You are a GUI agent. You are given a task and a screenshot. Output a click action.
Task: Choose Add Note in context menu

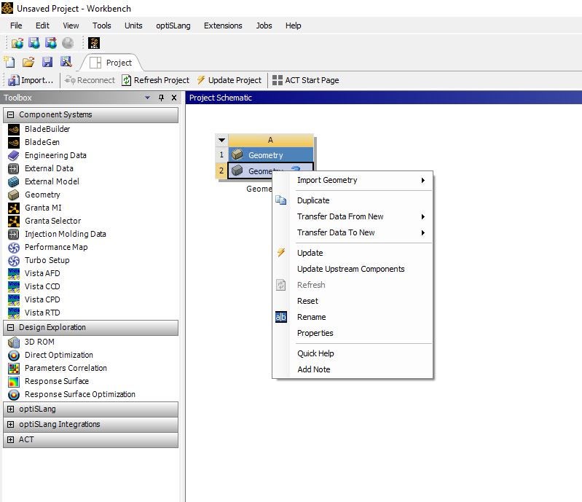pos(353,369)
